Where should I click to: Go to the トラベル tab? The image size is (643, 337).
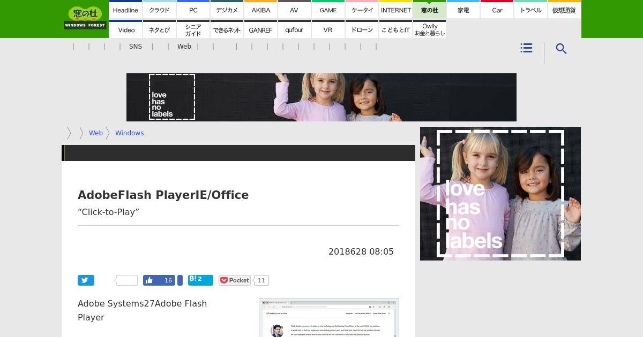click(x=530, y=10)
